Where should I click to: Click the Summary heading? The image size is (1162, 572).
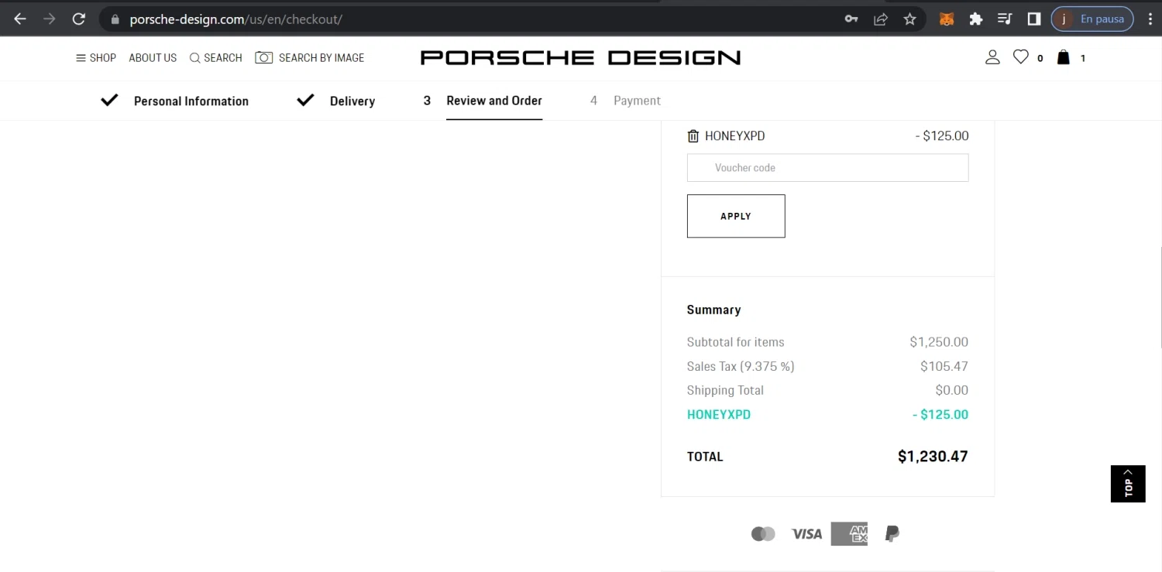[x=713, y=310]
